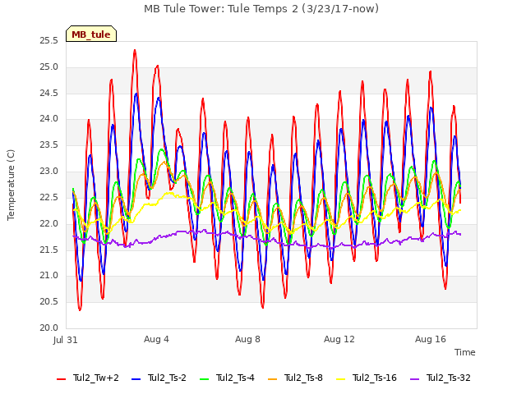Click the 22.0 y-axis tick label
Image resolution: width=526 pixels, height=394 pixels.
49,223
